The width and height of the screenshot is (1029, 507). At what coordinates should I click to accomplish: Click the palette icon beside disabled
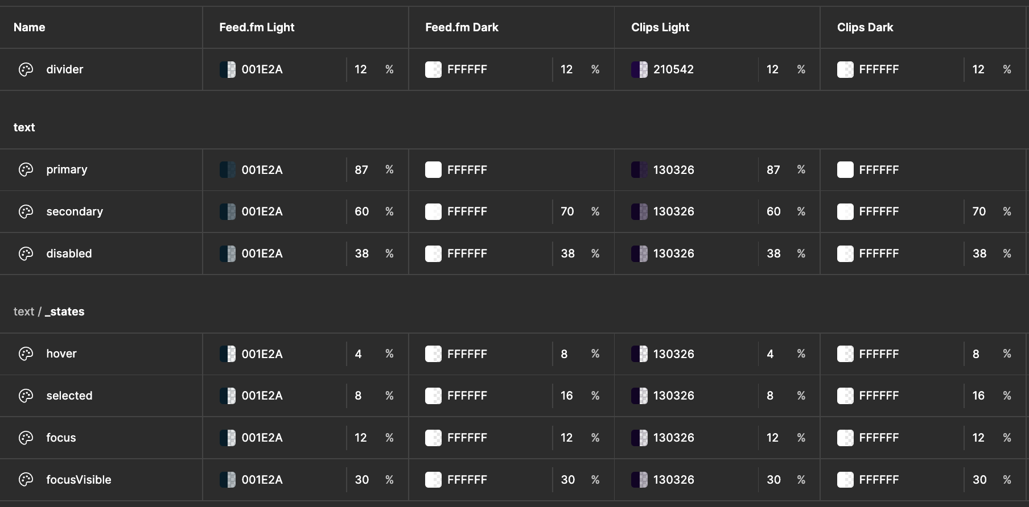point(26,253)
